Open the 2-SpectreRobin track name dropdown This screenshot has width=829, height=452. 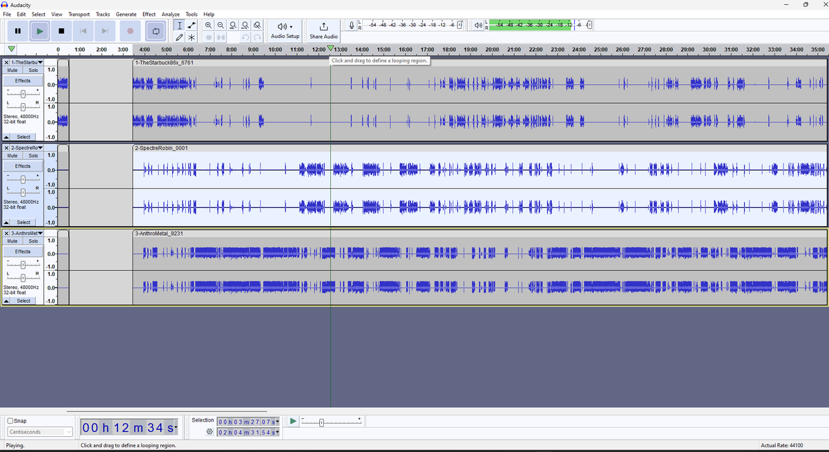pyautogui.click(x=28, y=148)
